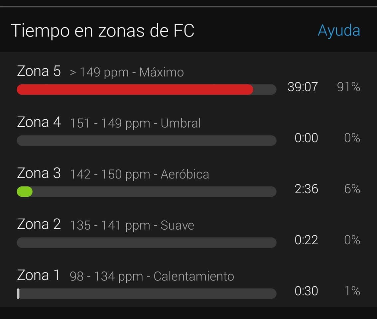377x319 pixels.
Task: Click the 6% percentage for Zona 3
Action: coord(352,189)
